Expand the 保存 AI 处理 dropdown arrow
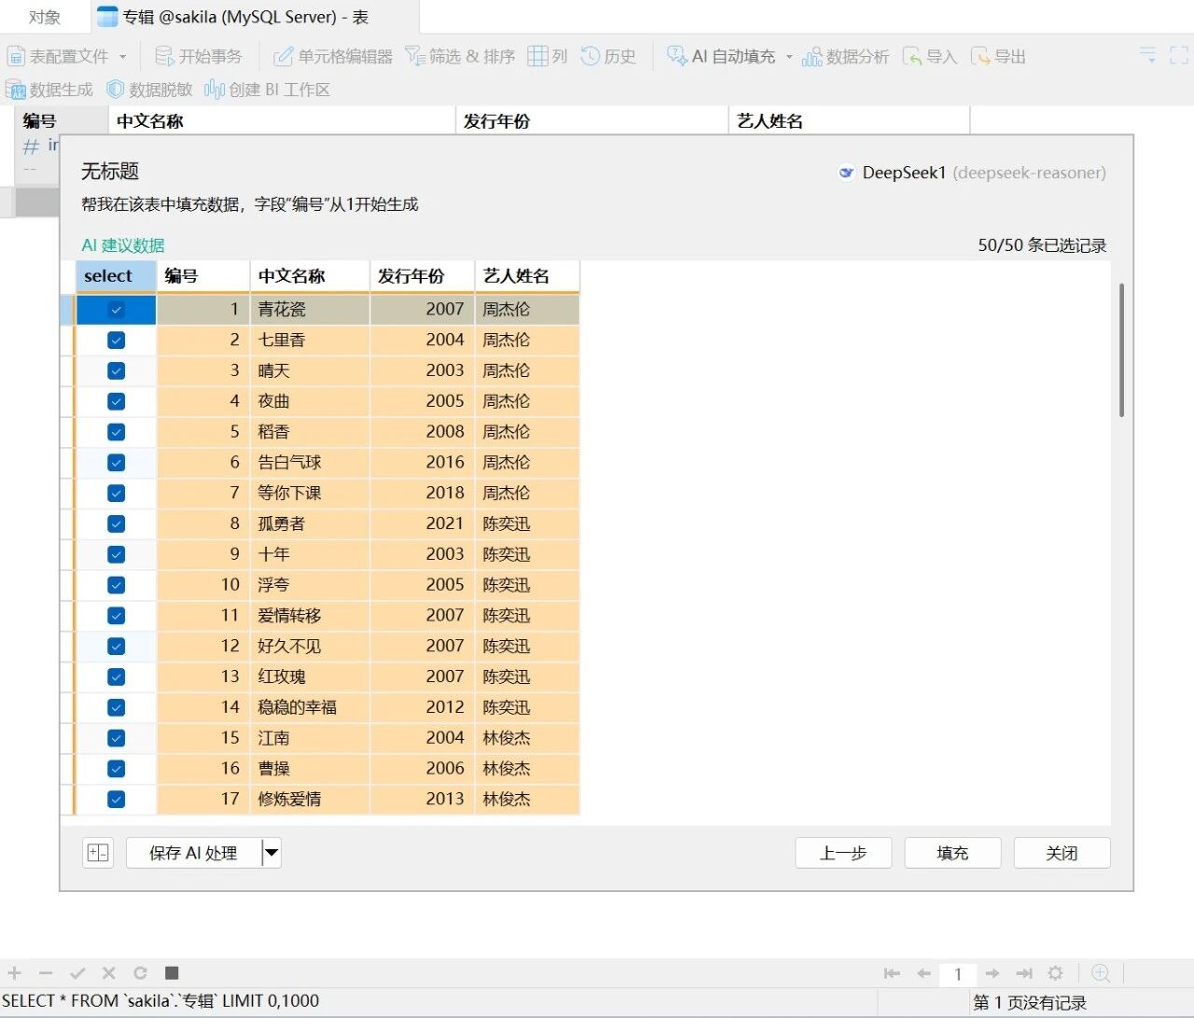Image resolution: width=1194 pixels, height=1018 pixels. coord(271,853)
